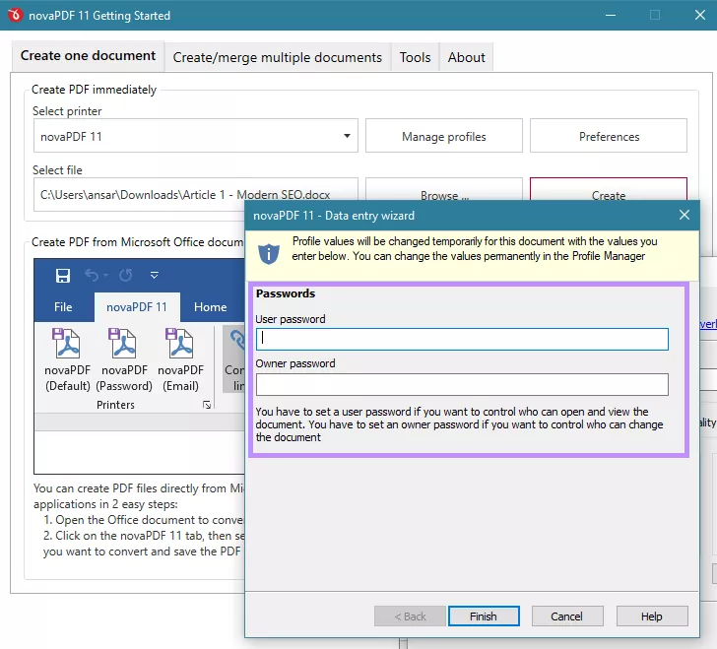The height and width of the screenshot is (649, 717).
Task: Open the About tab
Action: [466, 57]
